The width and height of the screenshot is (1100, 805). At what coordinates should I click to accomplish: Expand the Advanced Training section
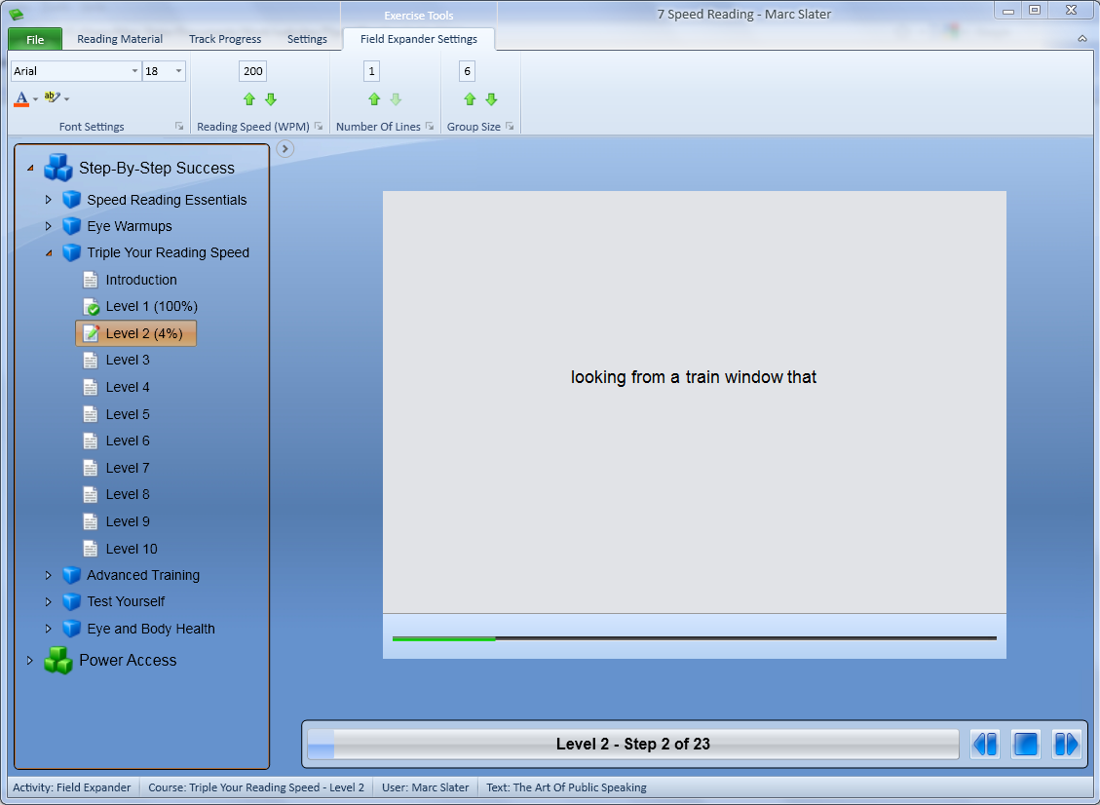pos(49,575)
